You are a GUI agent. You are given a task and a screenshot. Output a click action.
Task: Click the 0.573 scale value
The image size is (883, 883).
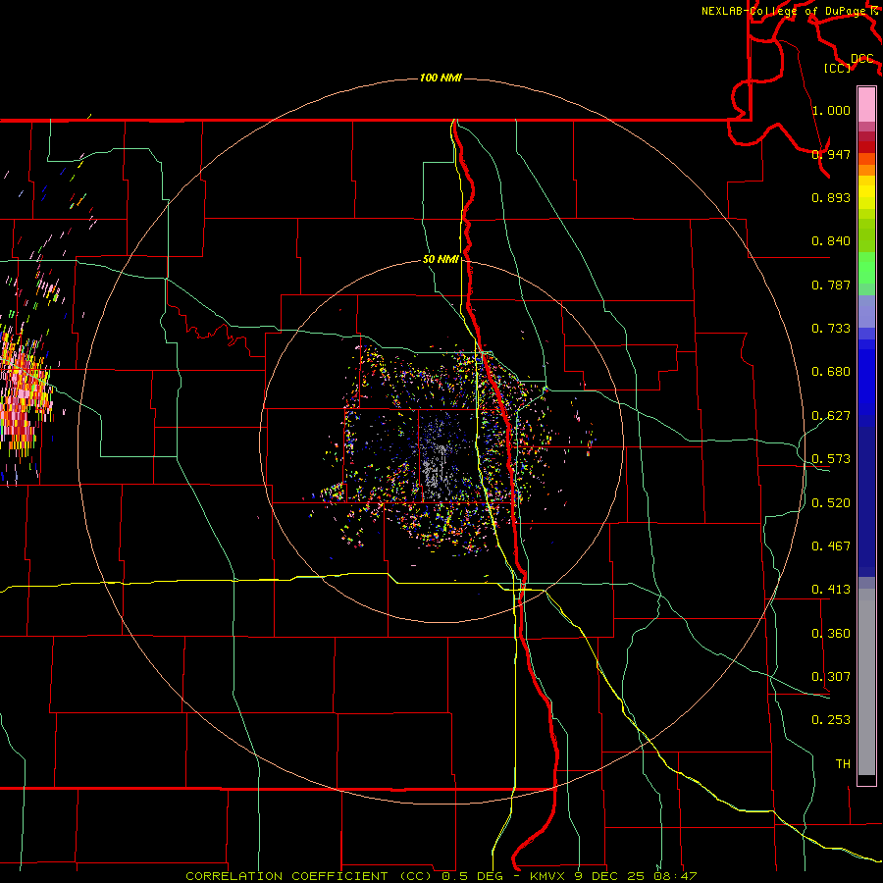[x=831, y=459]
